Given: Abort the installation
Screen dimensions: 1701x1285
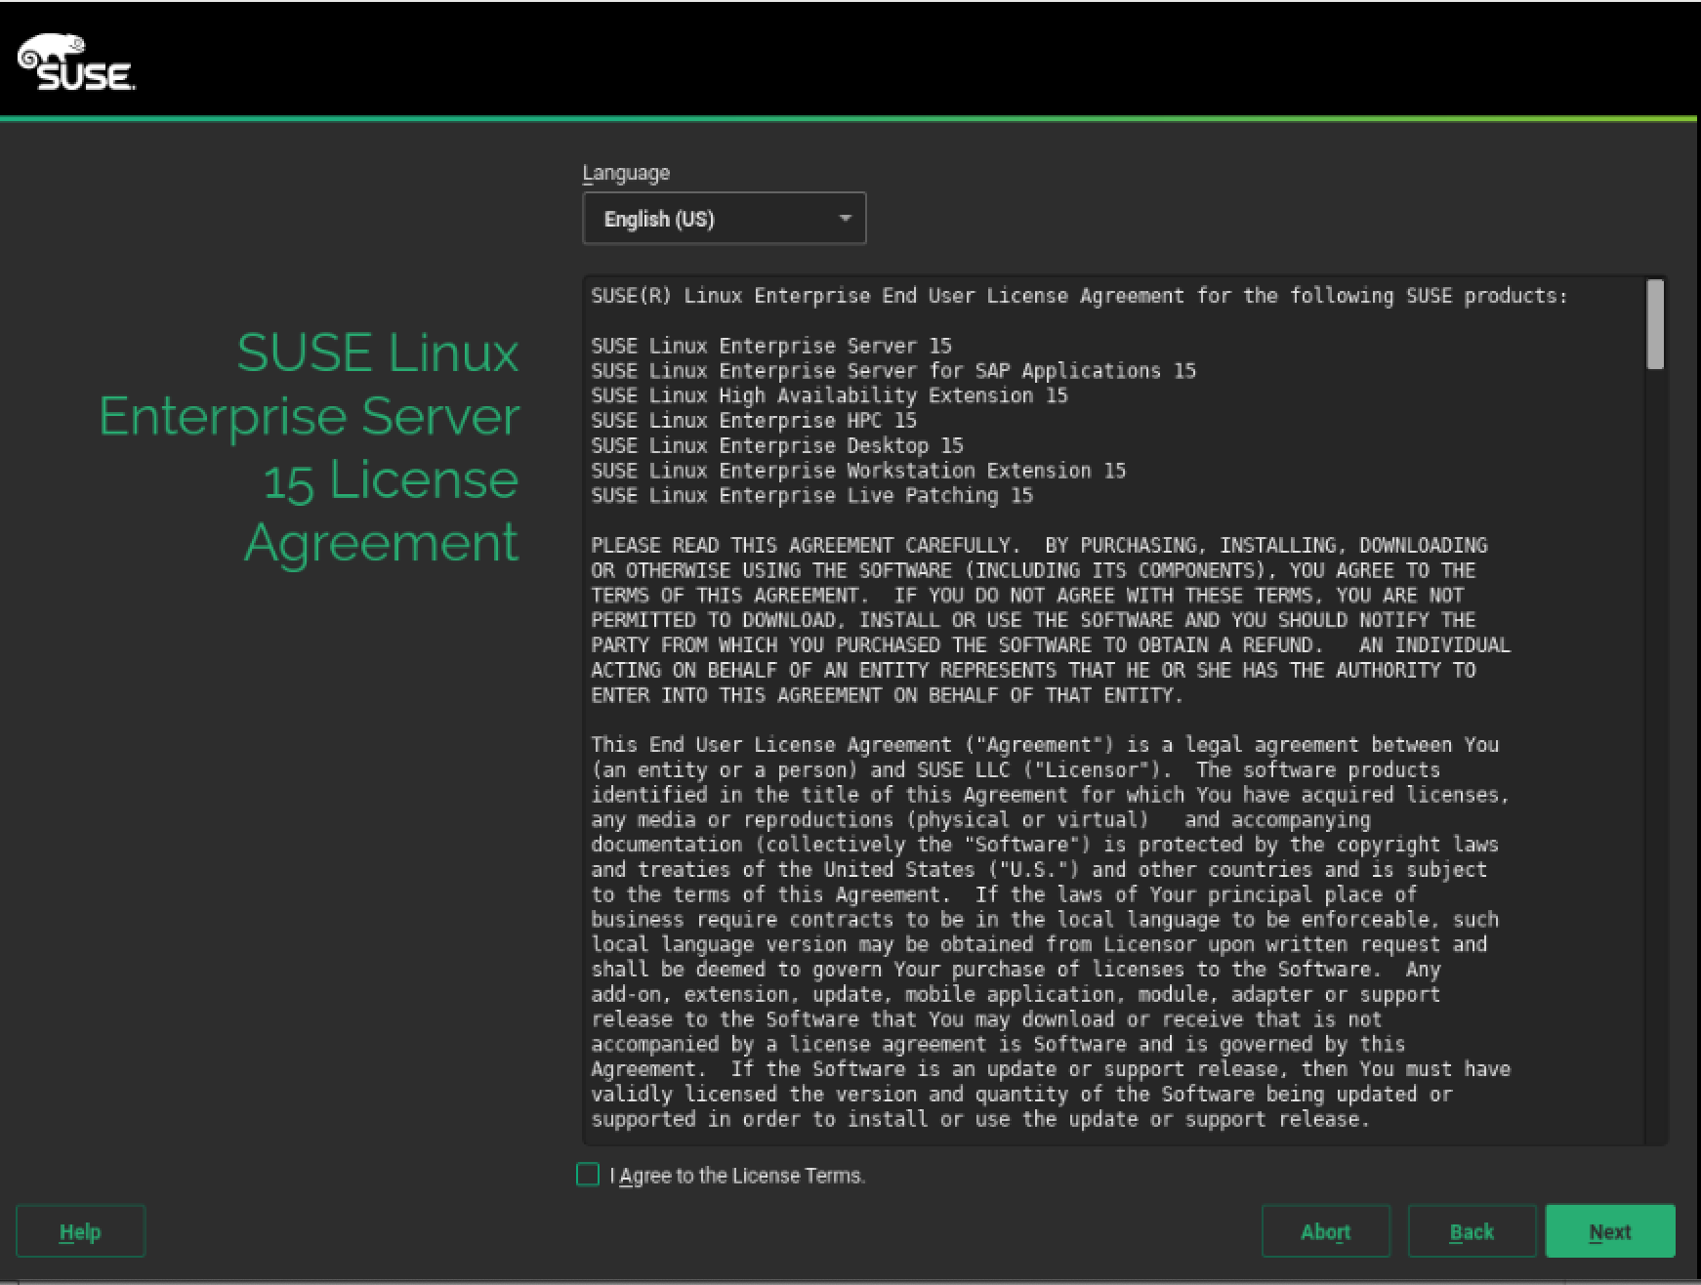Looking at the screenshot, I should (1325, 1230).
